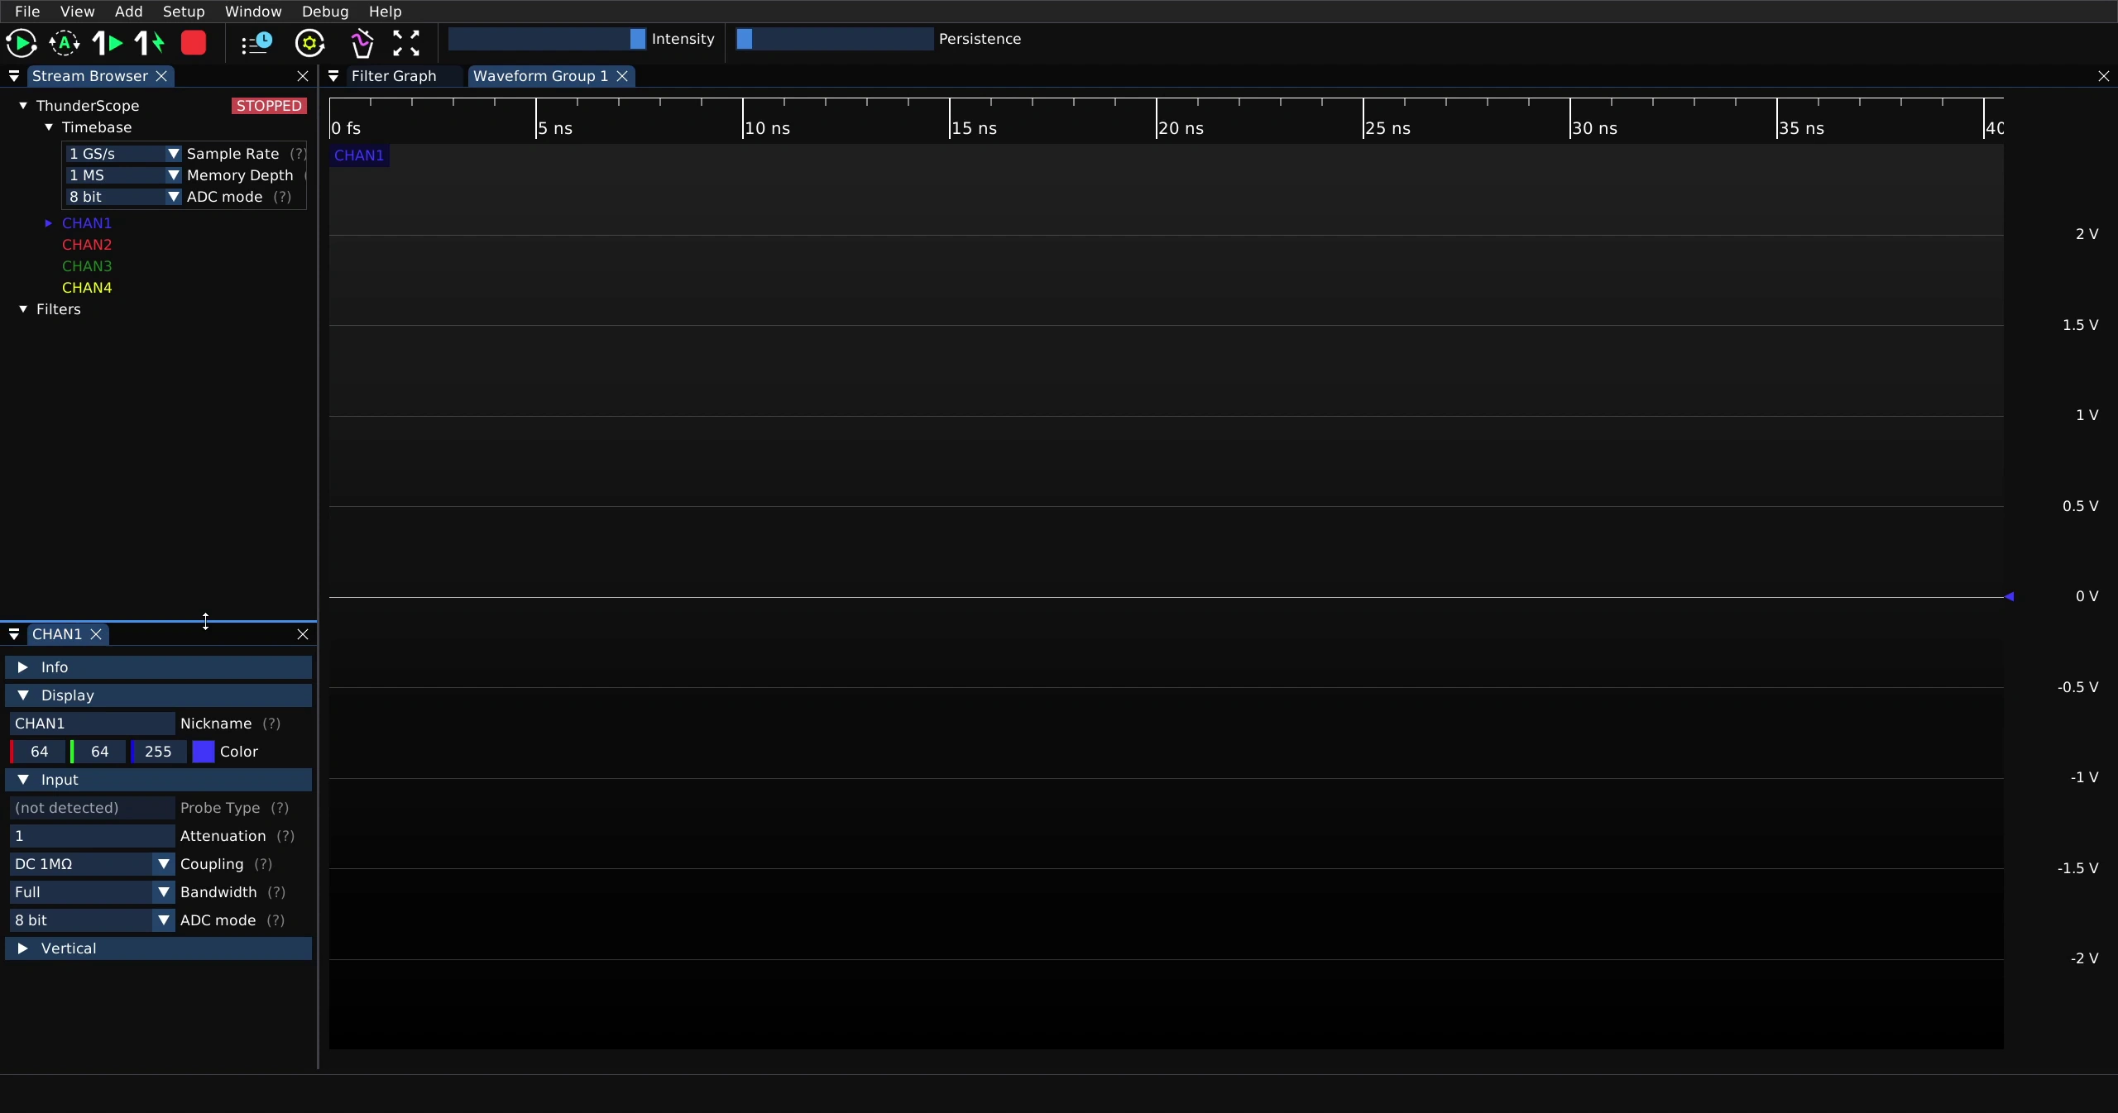Click the single trigger icon
The width and height of the screenshot is (2118, 1113).
[x=108, y=43]
